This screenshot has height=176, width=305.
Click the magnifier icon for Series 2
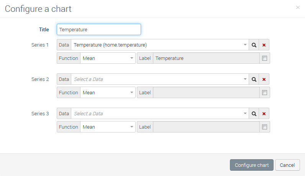click(254, 79)
